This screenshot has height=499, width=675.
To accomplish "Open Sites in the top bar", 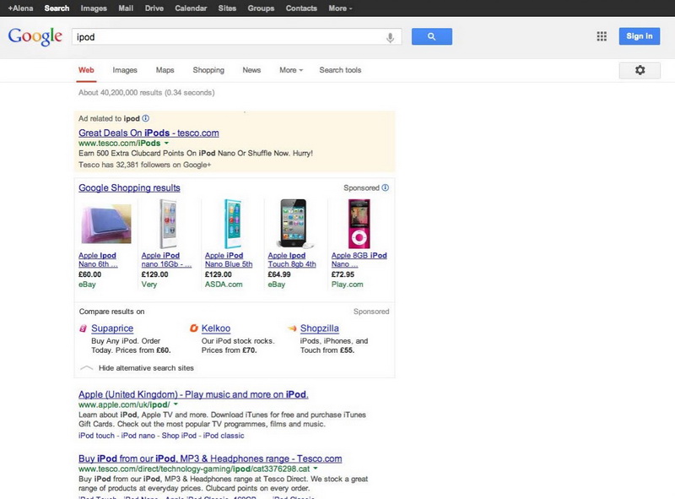I will pyautogui.click(x=227, y=8).
